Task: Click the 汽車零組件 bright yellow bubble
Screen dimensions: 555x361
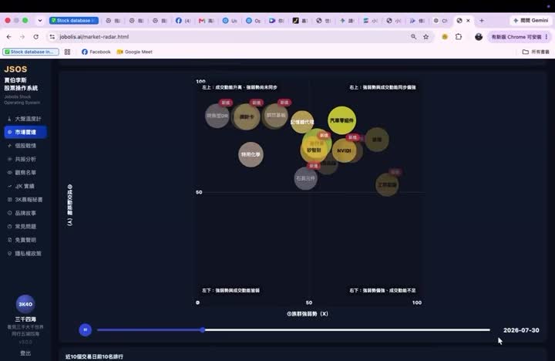Action: (x=341, y=120)
